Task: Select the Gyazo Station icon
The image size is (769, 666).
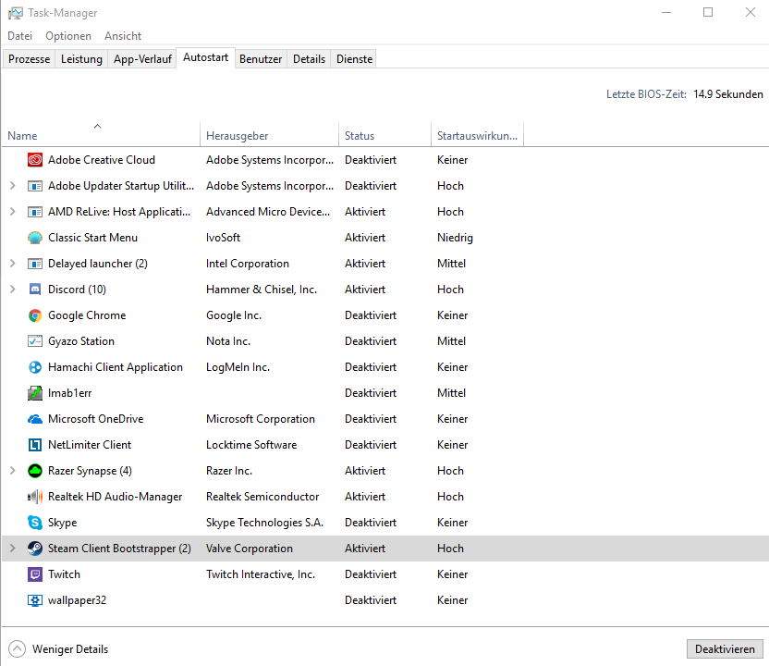Action: (x=35, y=341)
